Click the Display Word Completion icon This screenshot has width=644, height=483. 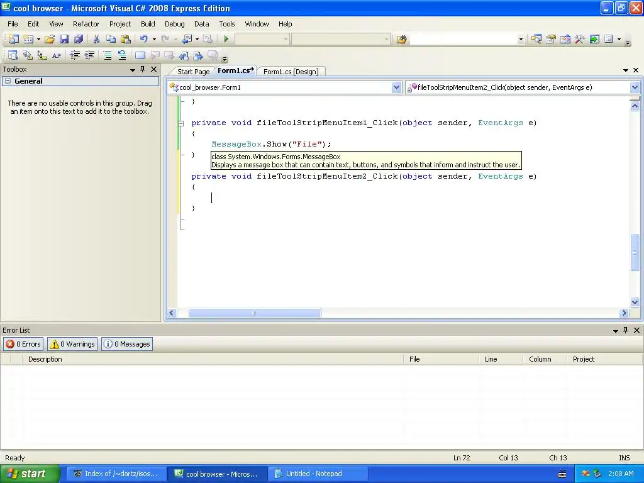point(56,55)
